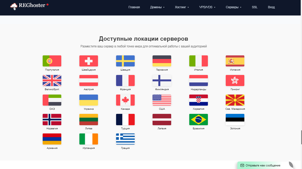Select the Армения flag icon
The image size is (302, 169).
point(52,139)
